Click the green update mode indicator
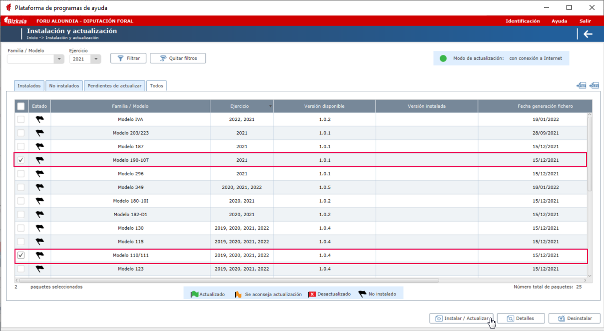The image size is (604, 331). coord(443,58)
